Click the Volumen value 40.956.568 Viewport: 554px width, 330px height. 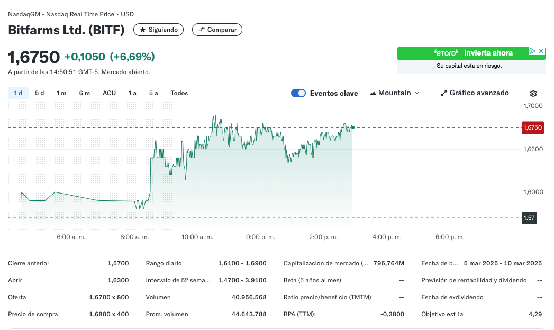click(x=249, y=297)
